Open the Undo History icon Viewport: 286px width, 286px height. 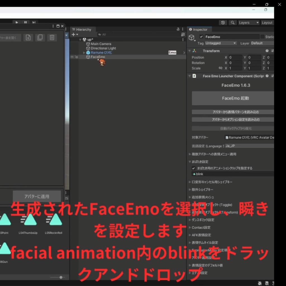tap(223, 23)
